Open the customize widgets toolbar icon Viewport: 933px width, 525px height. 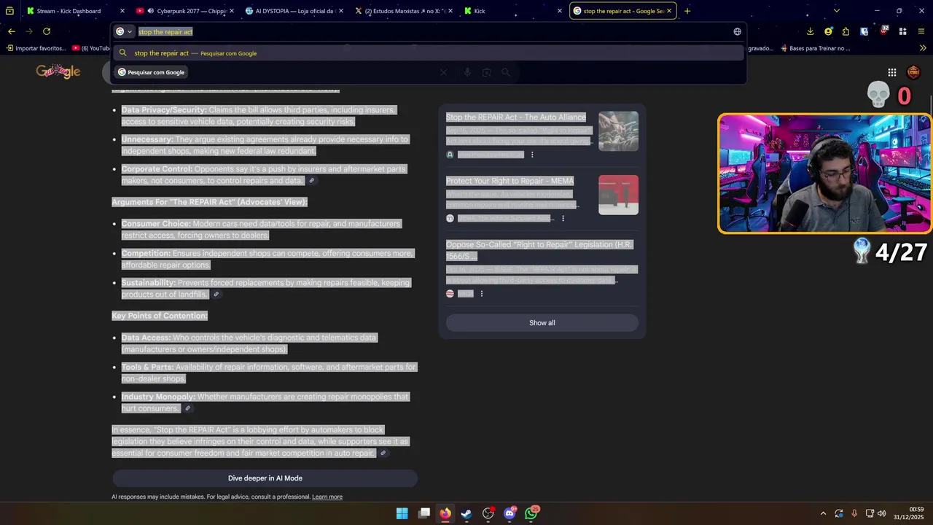(x=902, y=31)
